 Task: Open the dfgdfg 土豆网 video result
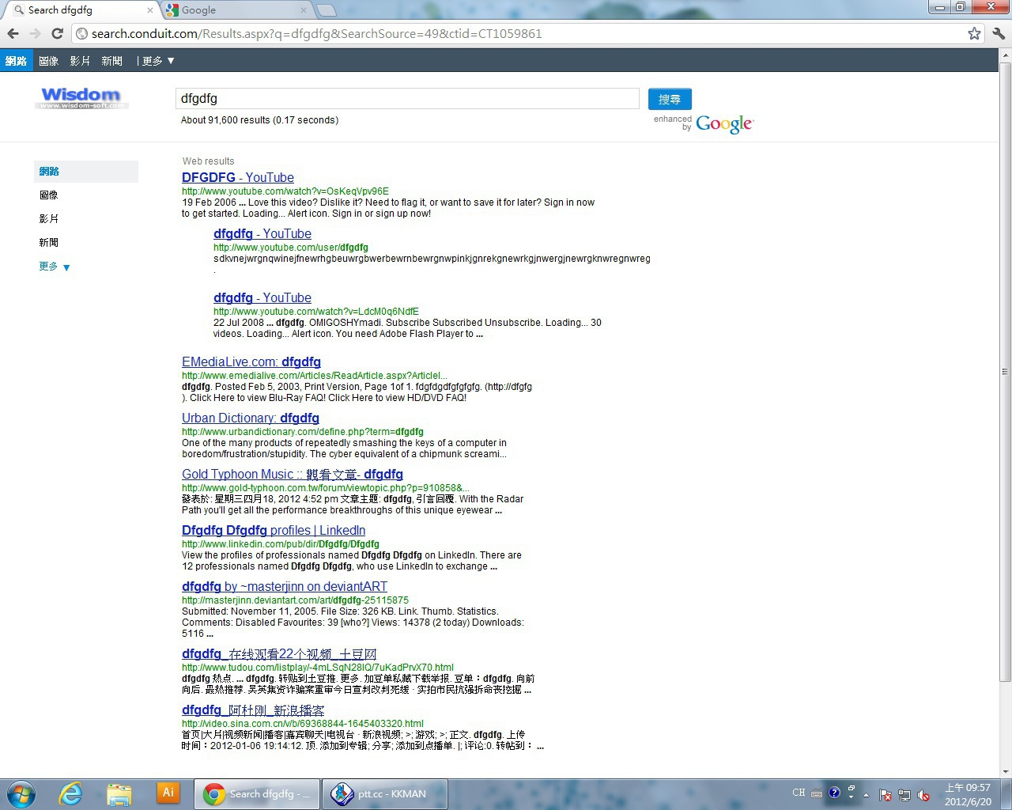point(279,654)
